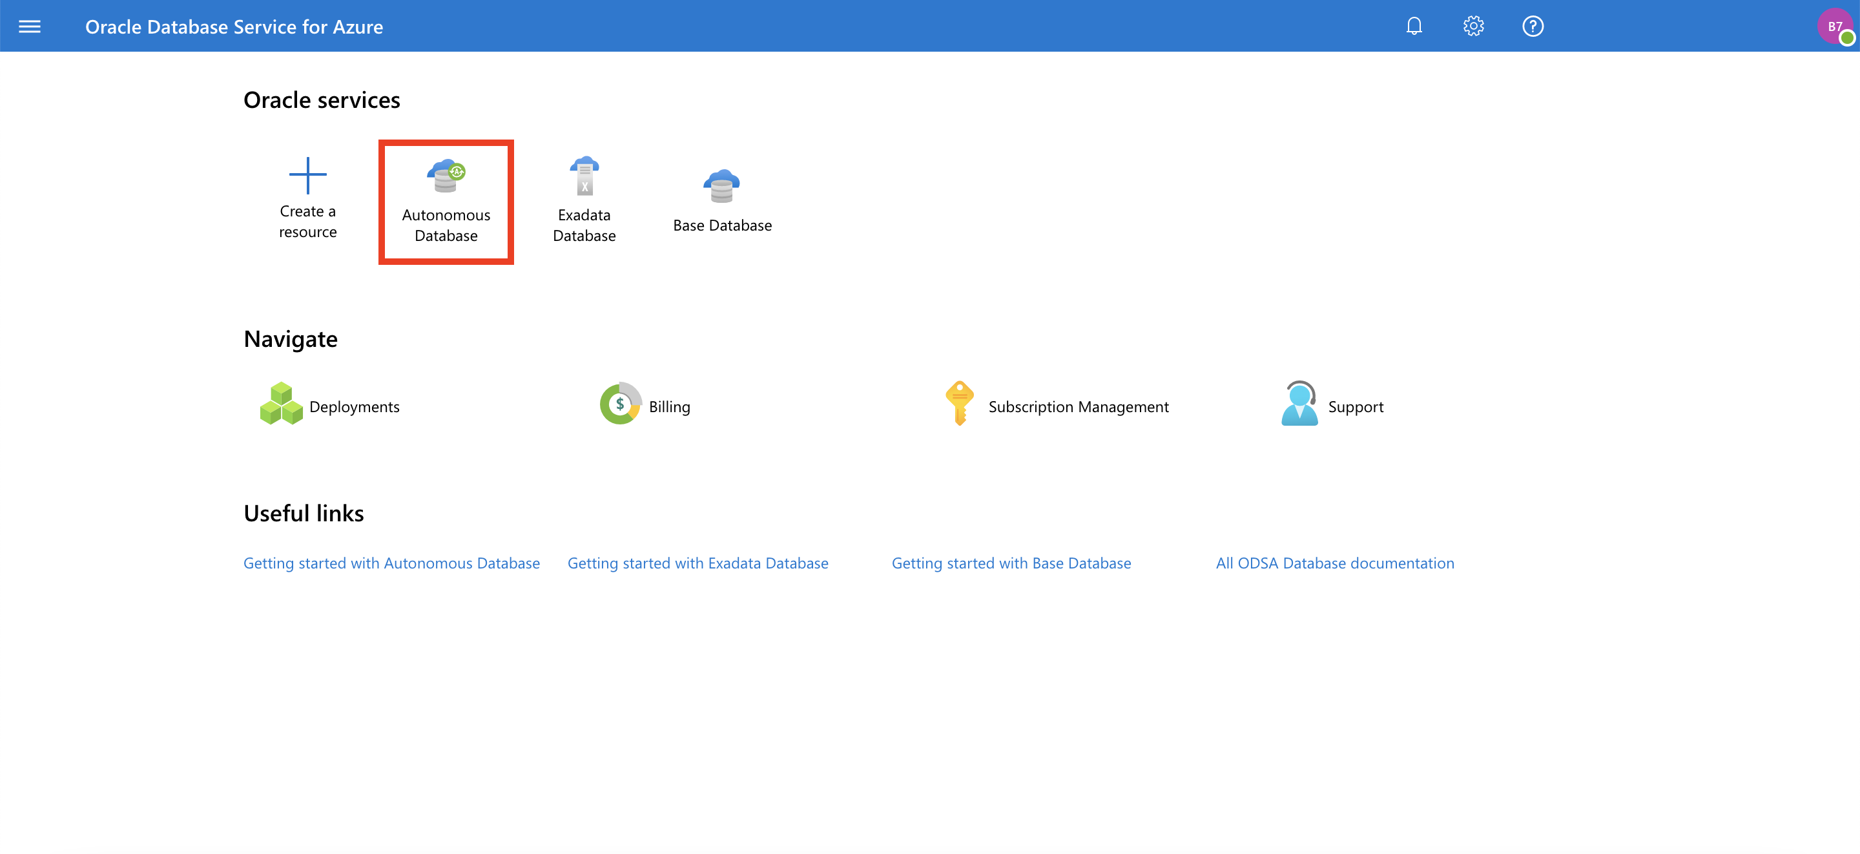Open the help question mark
1860x854 pixels.
[1532, 26]
